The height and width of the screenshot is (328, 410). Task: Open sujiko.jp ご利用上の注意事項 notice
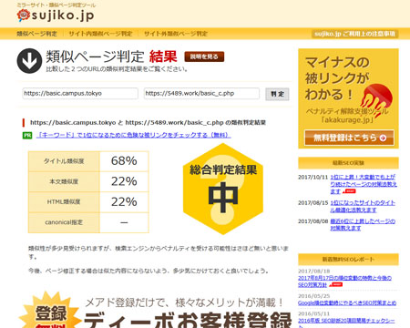tap(355, 34)
